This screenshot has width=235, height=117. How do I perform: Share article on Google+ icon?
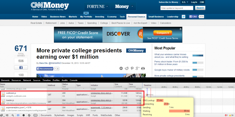pos(138,68)
